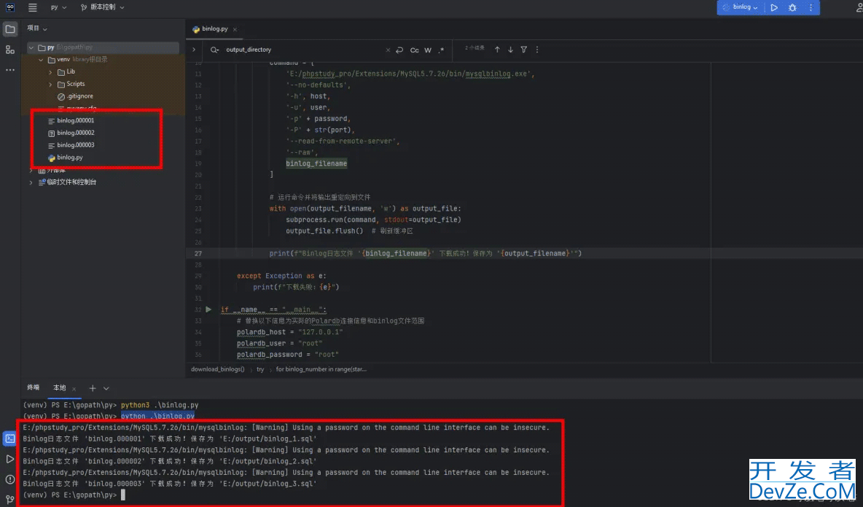Expand the replace field chevron
This screenshot has height=507, width=863.
194,50
